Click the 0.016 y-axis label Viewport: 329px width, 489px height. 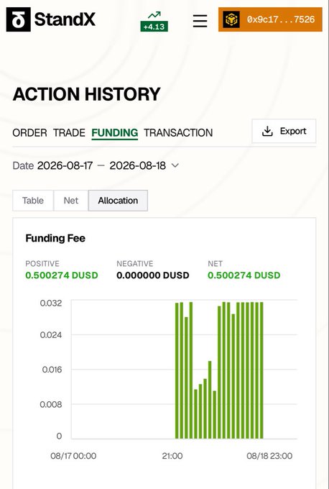(x=52, y=370)
